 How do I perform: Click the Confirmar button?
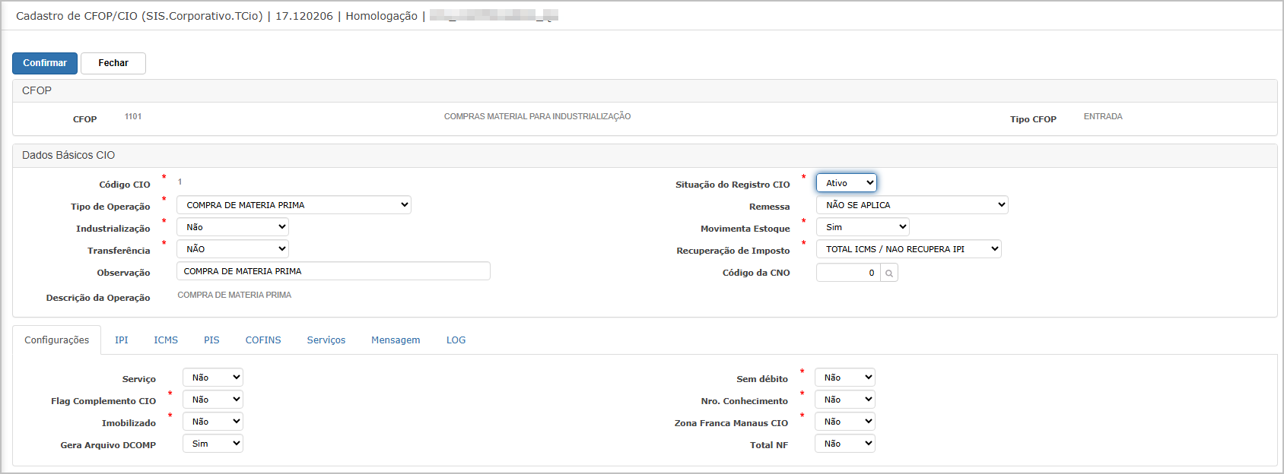(x=45, y=63)
